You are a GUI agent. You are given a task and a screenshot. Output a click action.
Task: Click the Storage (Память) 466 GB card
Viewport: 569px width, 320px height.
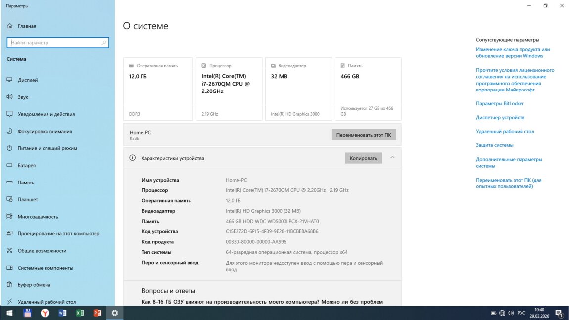point(368,89)
